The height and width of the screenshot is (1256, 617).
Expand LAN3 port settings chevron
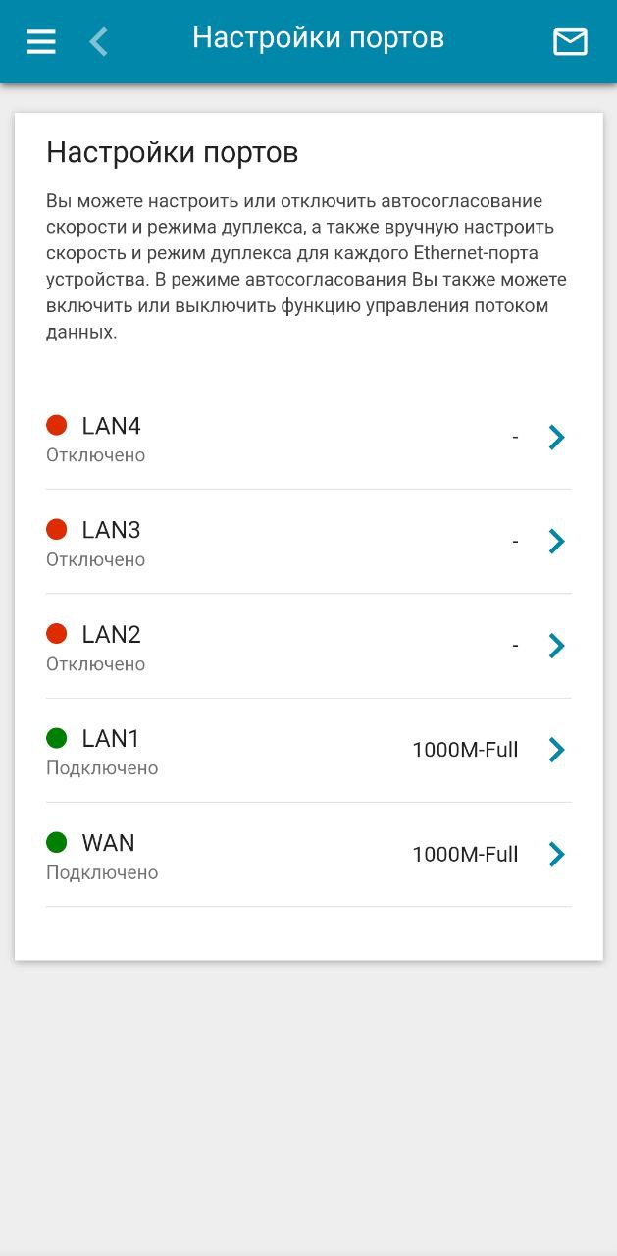[556, 542]
